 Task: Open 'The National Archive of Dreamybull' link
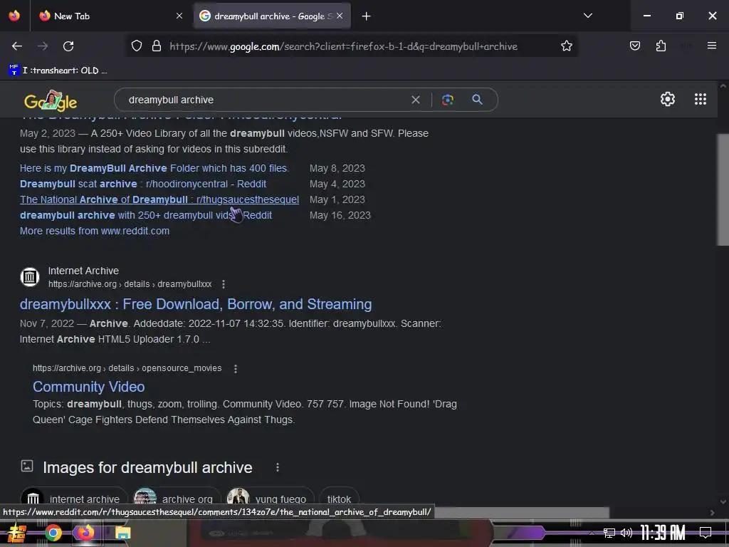(159, 199)
